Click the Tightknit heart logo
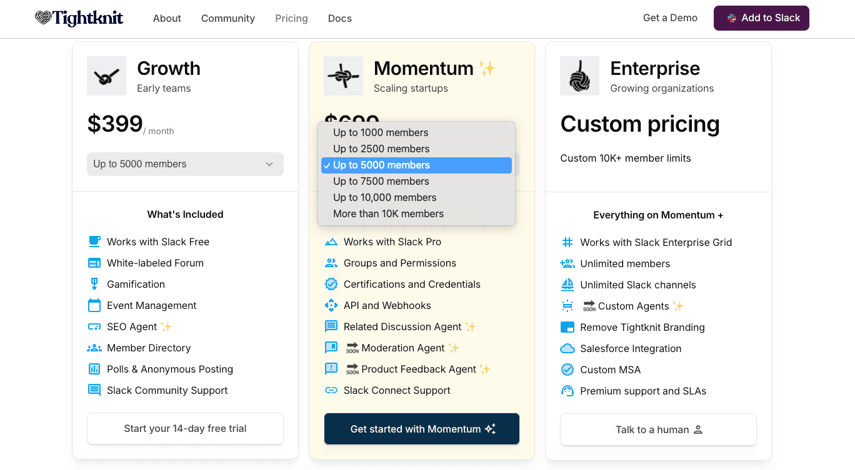The height and width of the screenshot is (470, 855). 43,18
